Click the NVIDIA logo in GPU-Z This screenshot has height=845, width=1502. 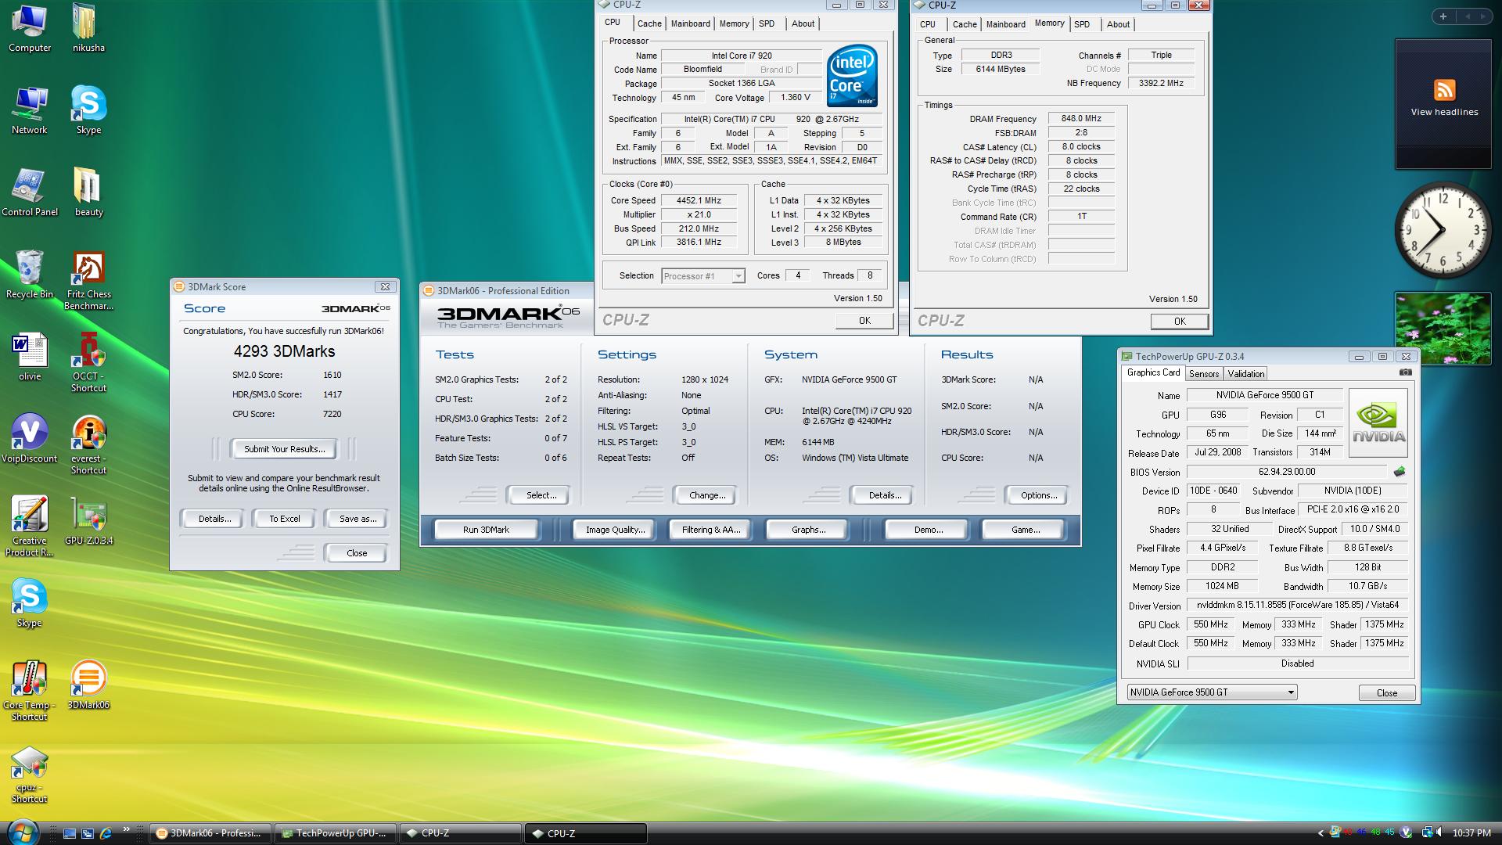coord(1378,423)
